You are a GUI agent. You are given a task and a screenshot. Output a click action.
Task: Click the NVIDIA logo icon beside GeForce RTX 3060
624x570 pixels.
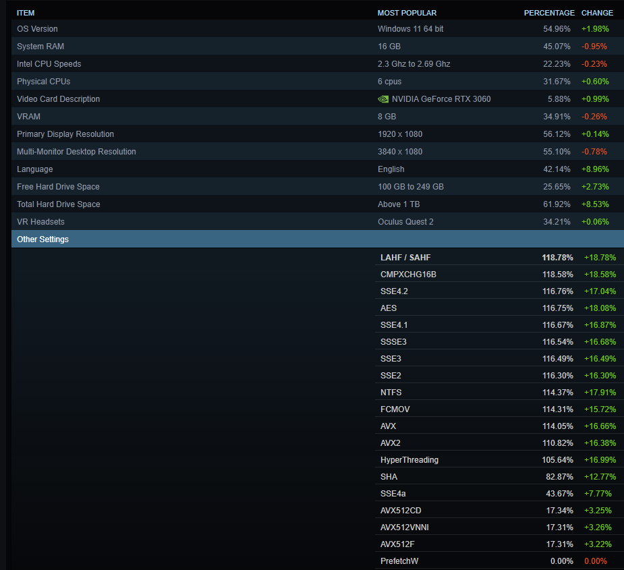click(x=383, y=99)
